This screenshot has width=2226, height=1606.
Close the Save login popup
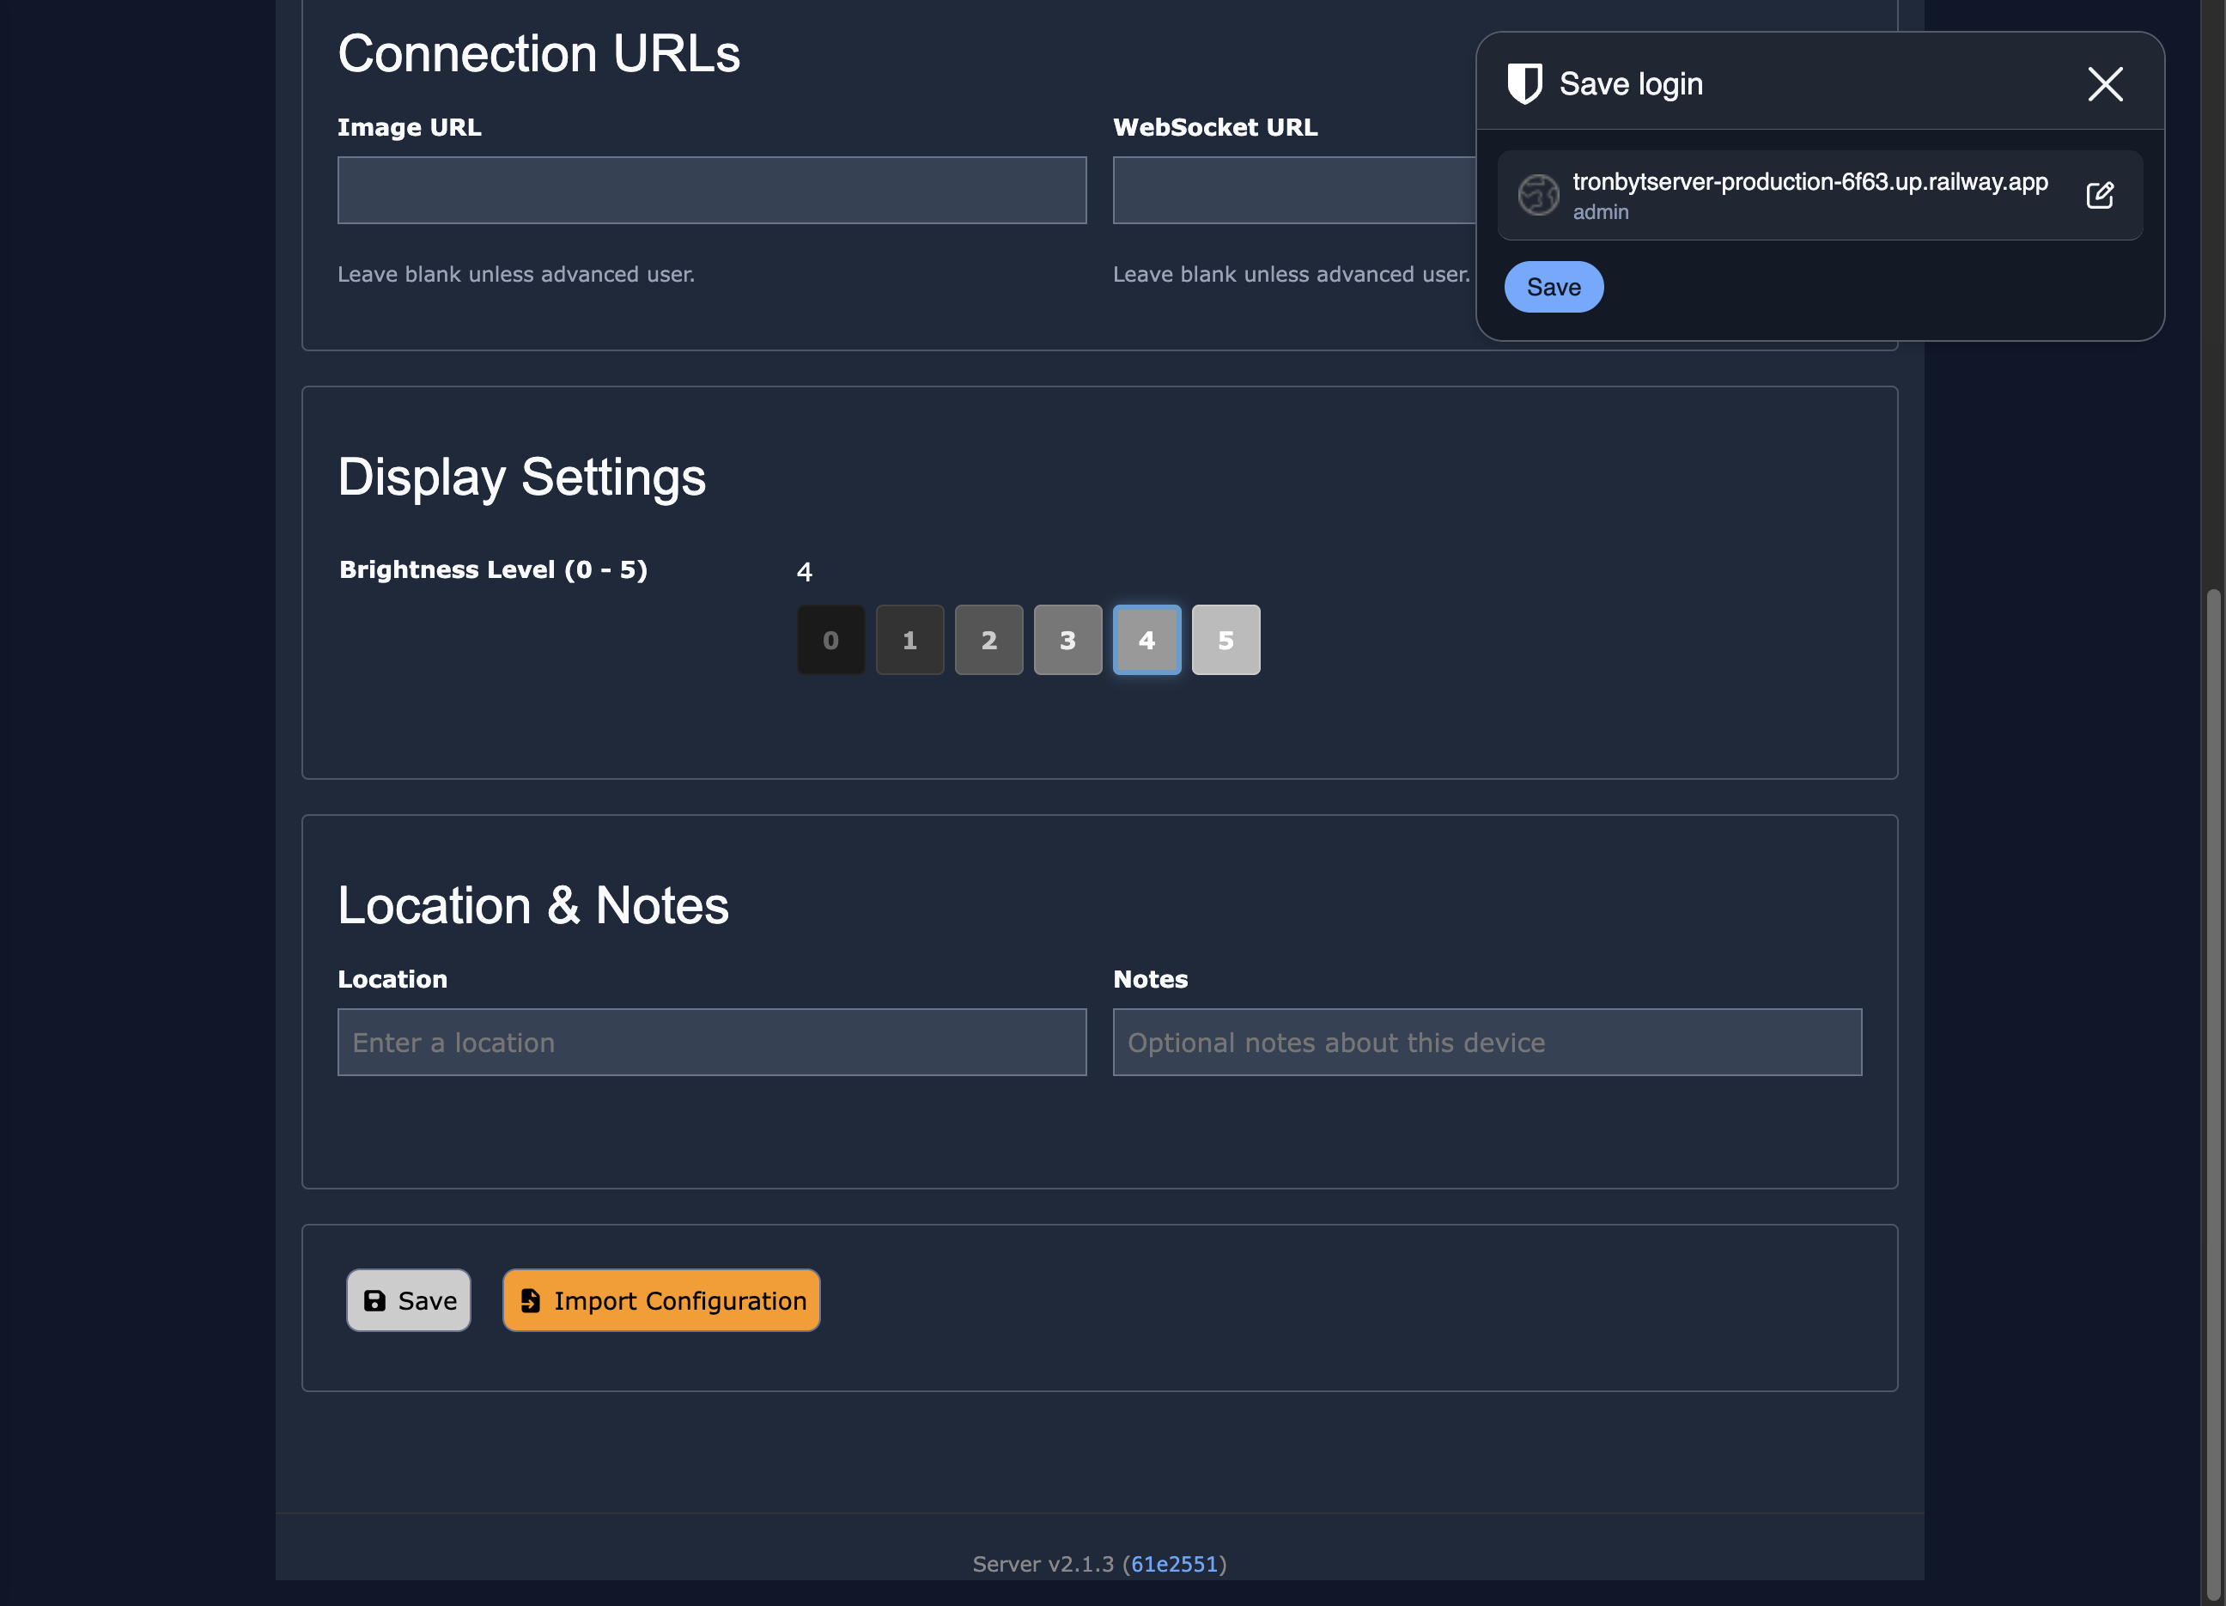coord(2104,84)
